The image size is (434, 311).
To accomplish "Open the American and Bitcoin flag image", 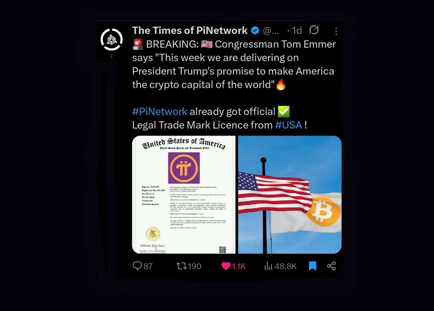I will pyautogui.click(x=290, y=195).
